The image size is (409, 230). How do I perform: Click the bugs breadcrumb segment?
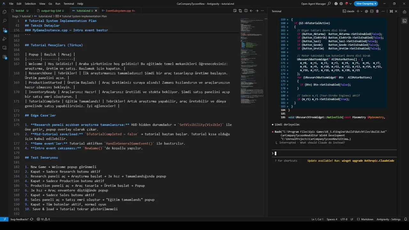(x=15, y=16)
